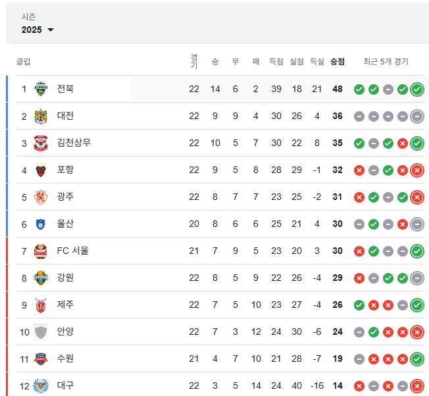The image size is (429, 396).
Task: Click the 강원 club crest icon
Action: click(x=41, y=278)
